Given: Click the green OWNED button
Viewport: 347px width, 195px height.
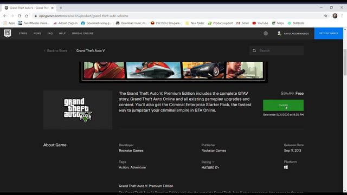Looking at the screenshot, I should 283,105.
